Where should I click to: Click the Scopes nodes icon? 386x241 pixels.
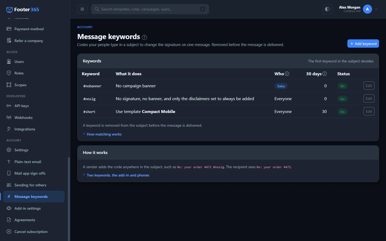[x=9, y=85]
